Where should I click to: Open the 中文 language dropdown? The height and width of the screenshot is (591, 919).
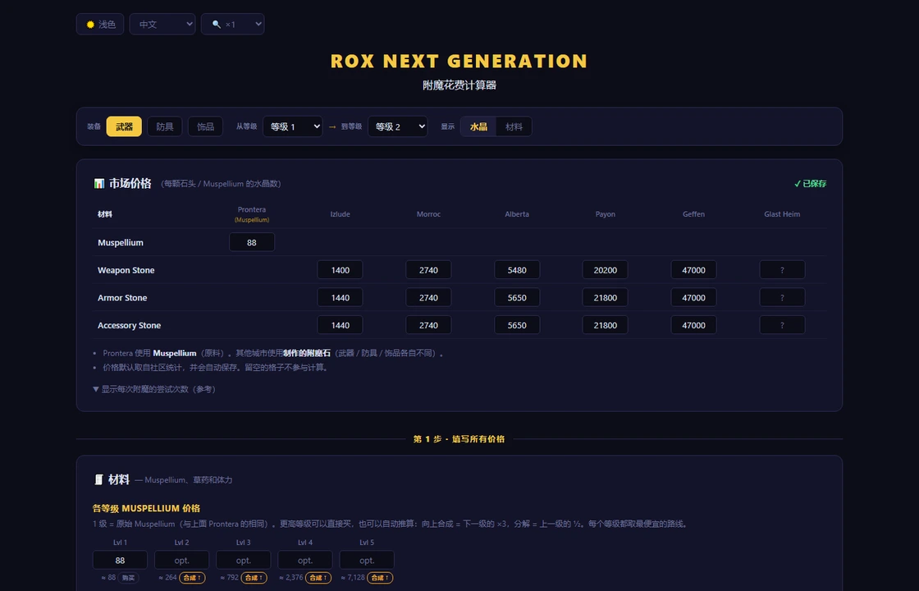coord(162,24)
